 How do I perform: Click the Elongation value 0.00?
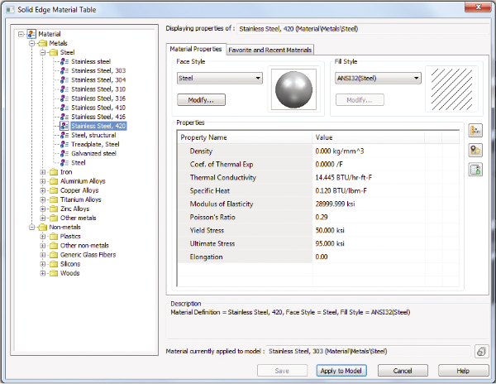pyautogui.click(x=368, y=257)
